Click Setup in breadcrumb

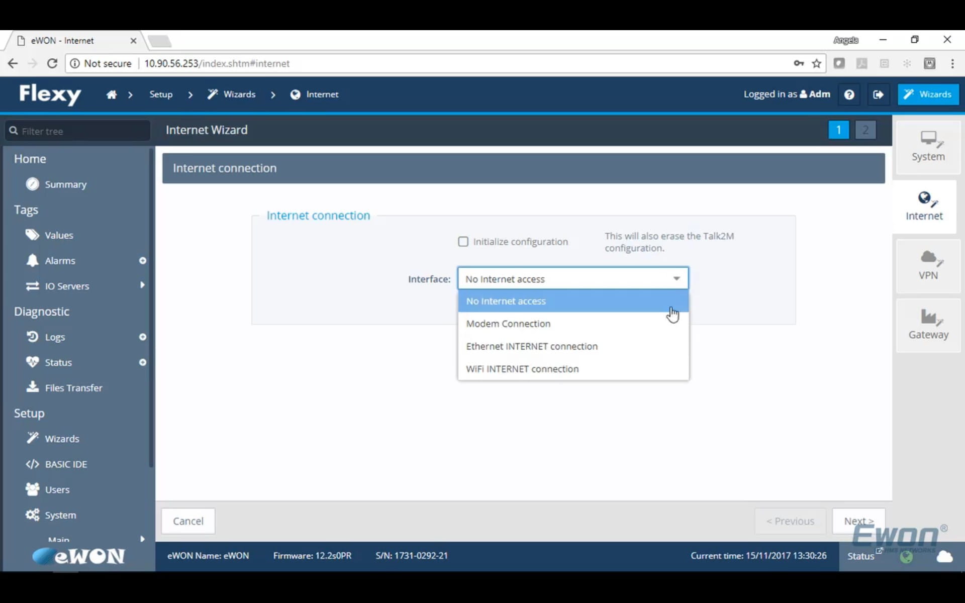click(x=161, y=94)
